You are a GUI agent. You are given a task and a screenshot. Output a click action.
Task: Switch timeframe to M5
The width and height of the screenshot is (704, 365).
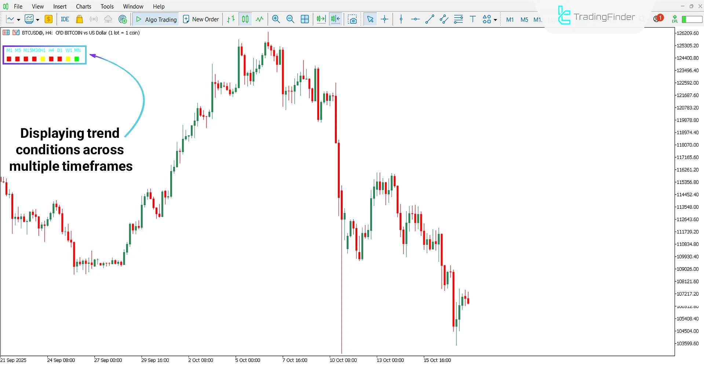pos(524,19)
